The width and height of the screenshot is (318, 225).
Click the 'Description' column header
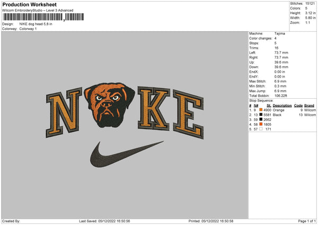pos(282,106)
